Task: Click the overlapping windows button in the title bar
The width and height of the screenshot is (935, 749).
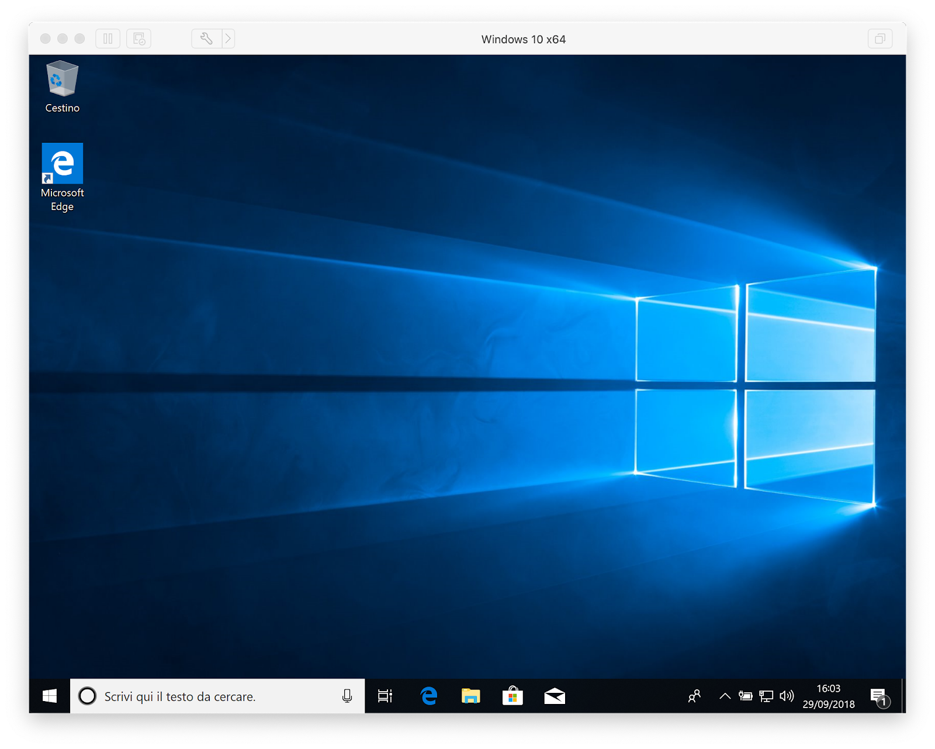Action: click(x=880, y=39)
